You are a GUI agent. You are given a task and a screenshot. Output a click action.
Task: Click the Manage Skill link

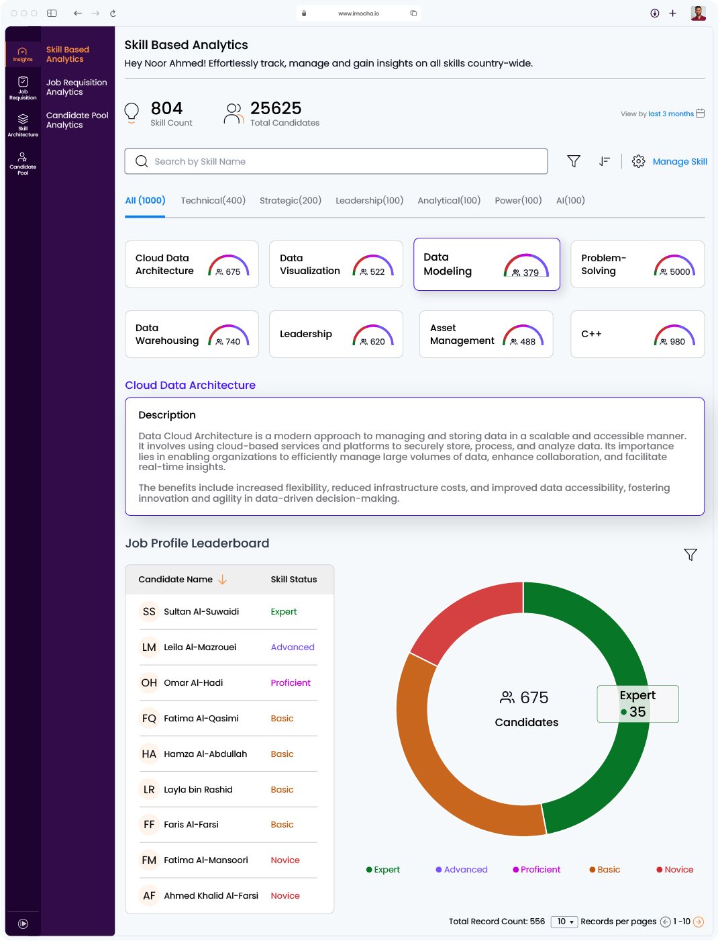680,161
